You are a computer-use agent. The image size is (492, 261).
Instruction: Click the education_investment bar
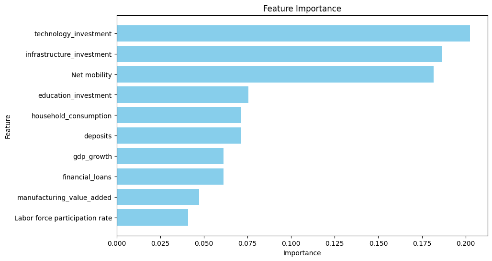click(x=182, y=95)
